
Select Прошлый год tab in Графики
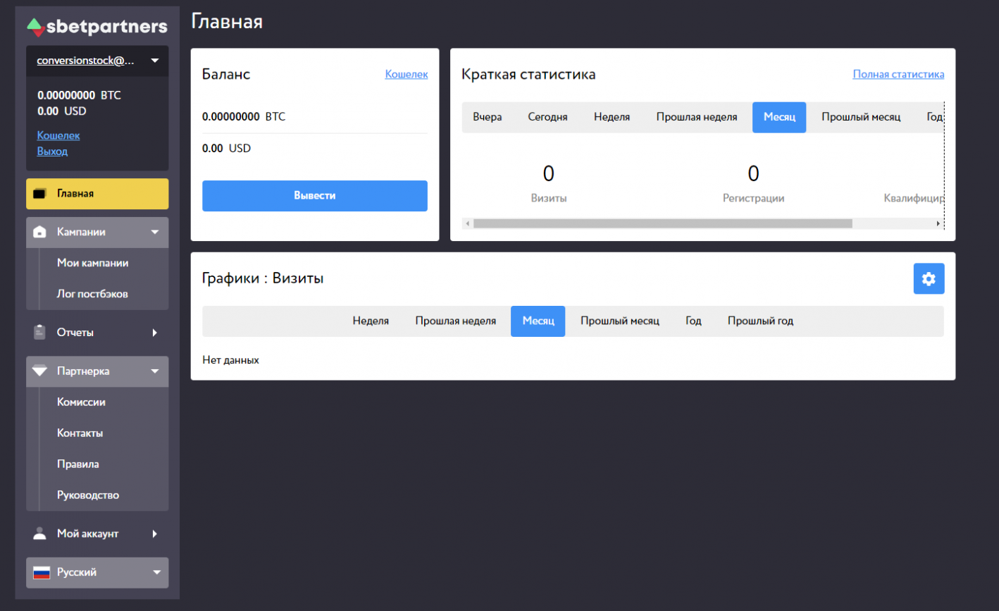(760, 321)
